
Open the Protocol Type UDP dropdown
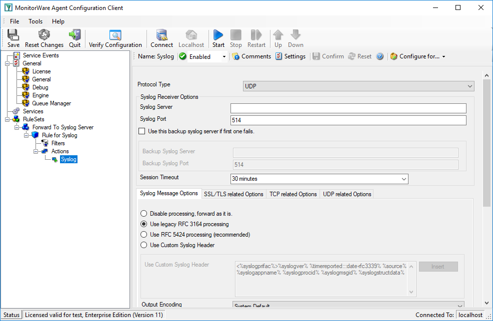358,86
